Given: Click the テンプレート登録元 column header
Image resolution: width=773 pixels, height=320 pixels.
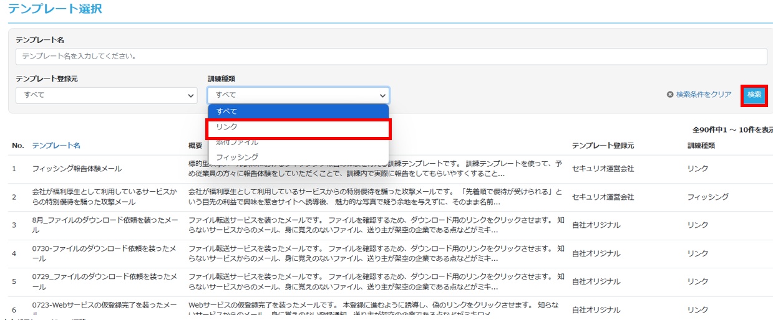Looking at the screenshot, I should 603,146.
